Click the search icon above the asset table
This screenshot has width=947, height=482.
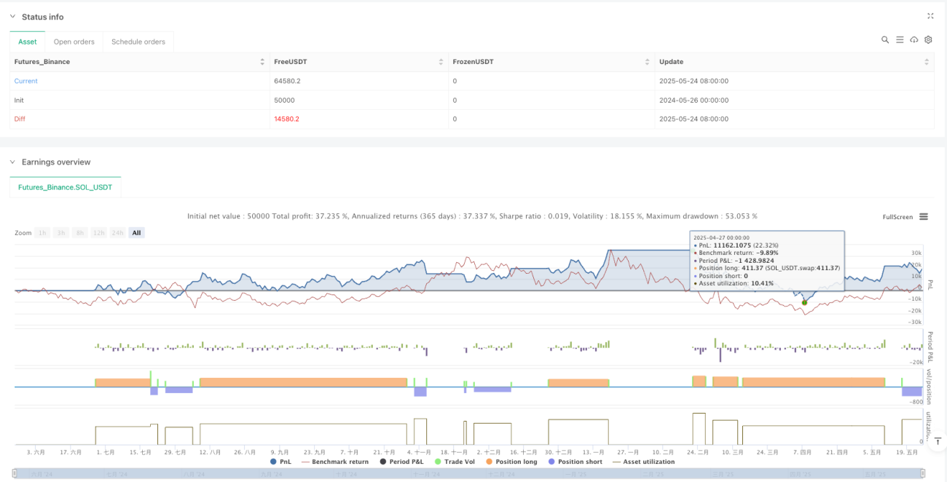pyautogui.click(x=885, y=40)
